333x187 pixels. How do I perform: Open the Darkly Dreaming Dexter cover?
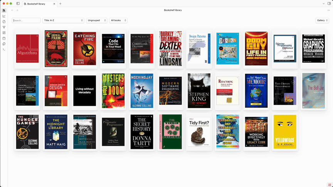pos(170,48)
